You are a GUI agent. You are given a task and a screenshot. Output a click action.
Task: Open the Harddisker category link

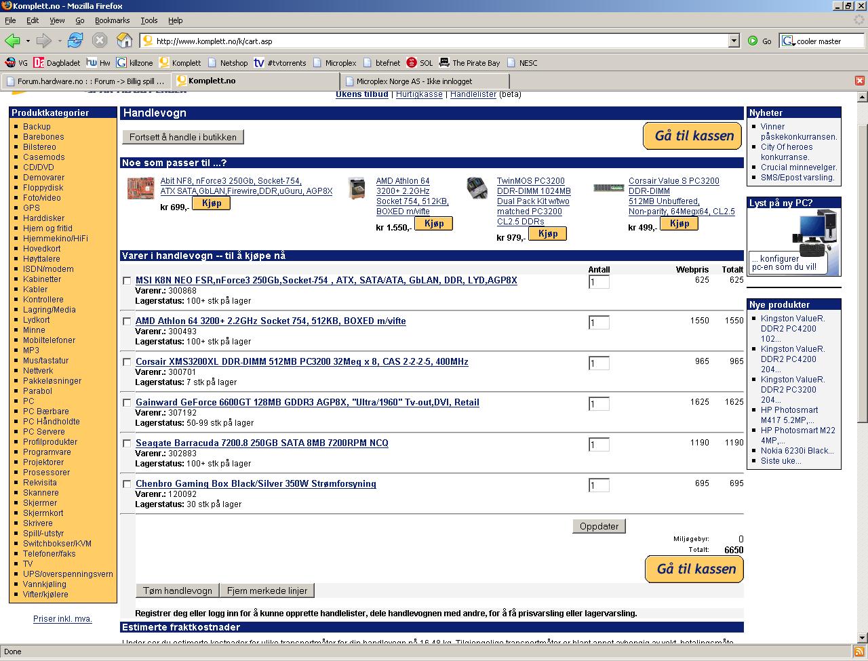44,218
